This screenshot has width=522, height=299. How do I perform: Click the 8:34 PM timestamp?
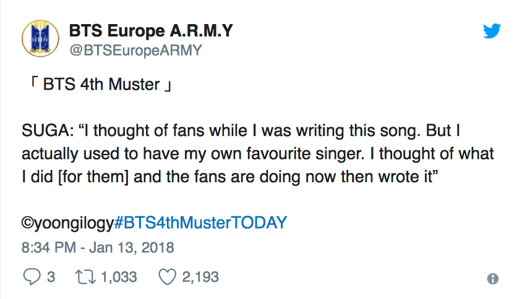coord(49,248)
